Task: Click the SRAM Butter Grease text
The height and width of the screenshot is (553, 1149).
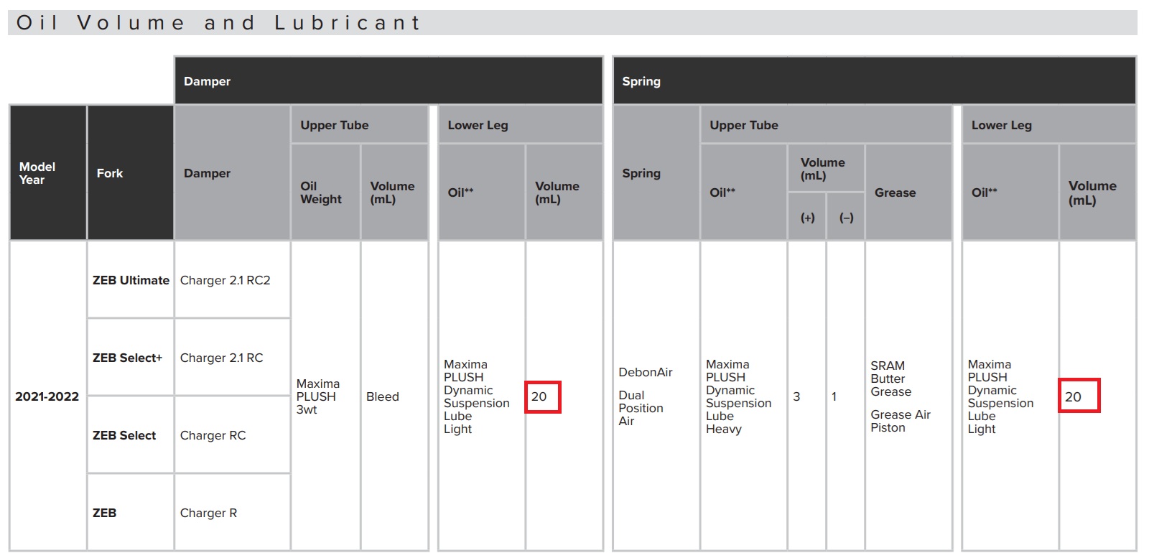Action: click(x=891, y=378)
